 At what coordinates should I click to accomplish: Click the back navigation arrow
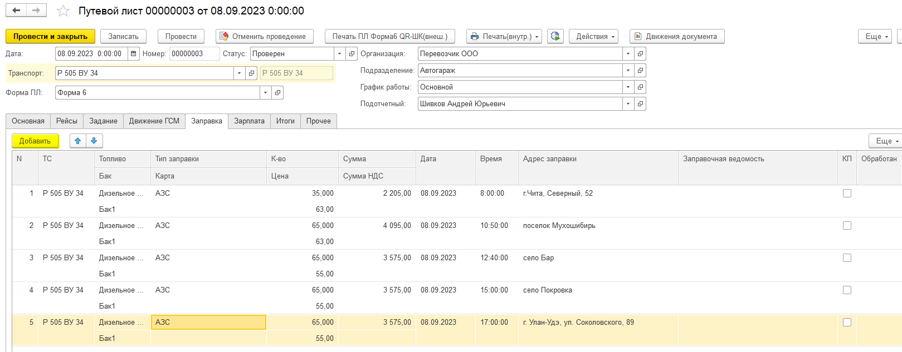pos(16,11)
